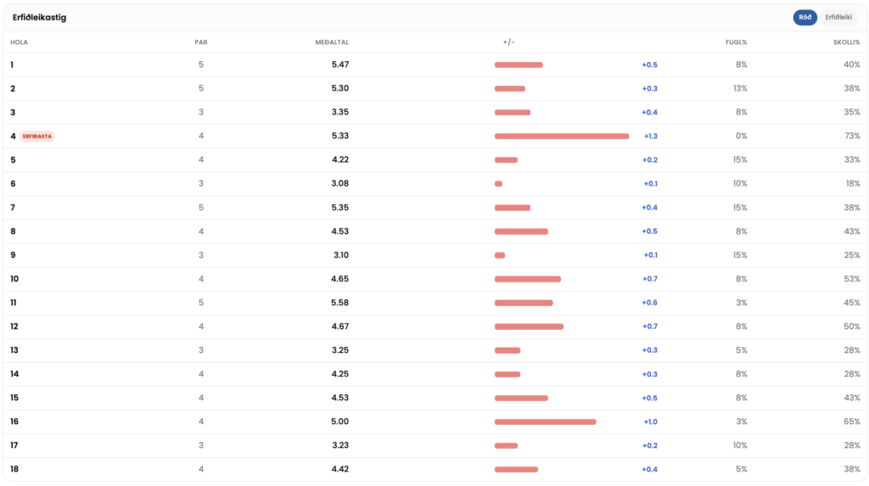
Task: Click the +1.3 value on hole 4
Action: [x=651, y=137]
